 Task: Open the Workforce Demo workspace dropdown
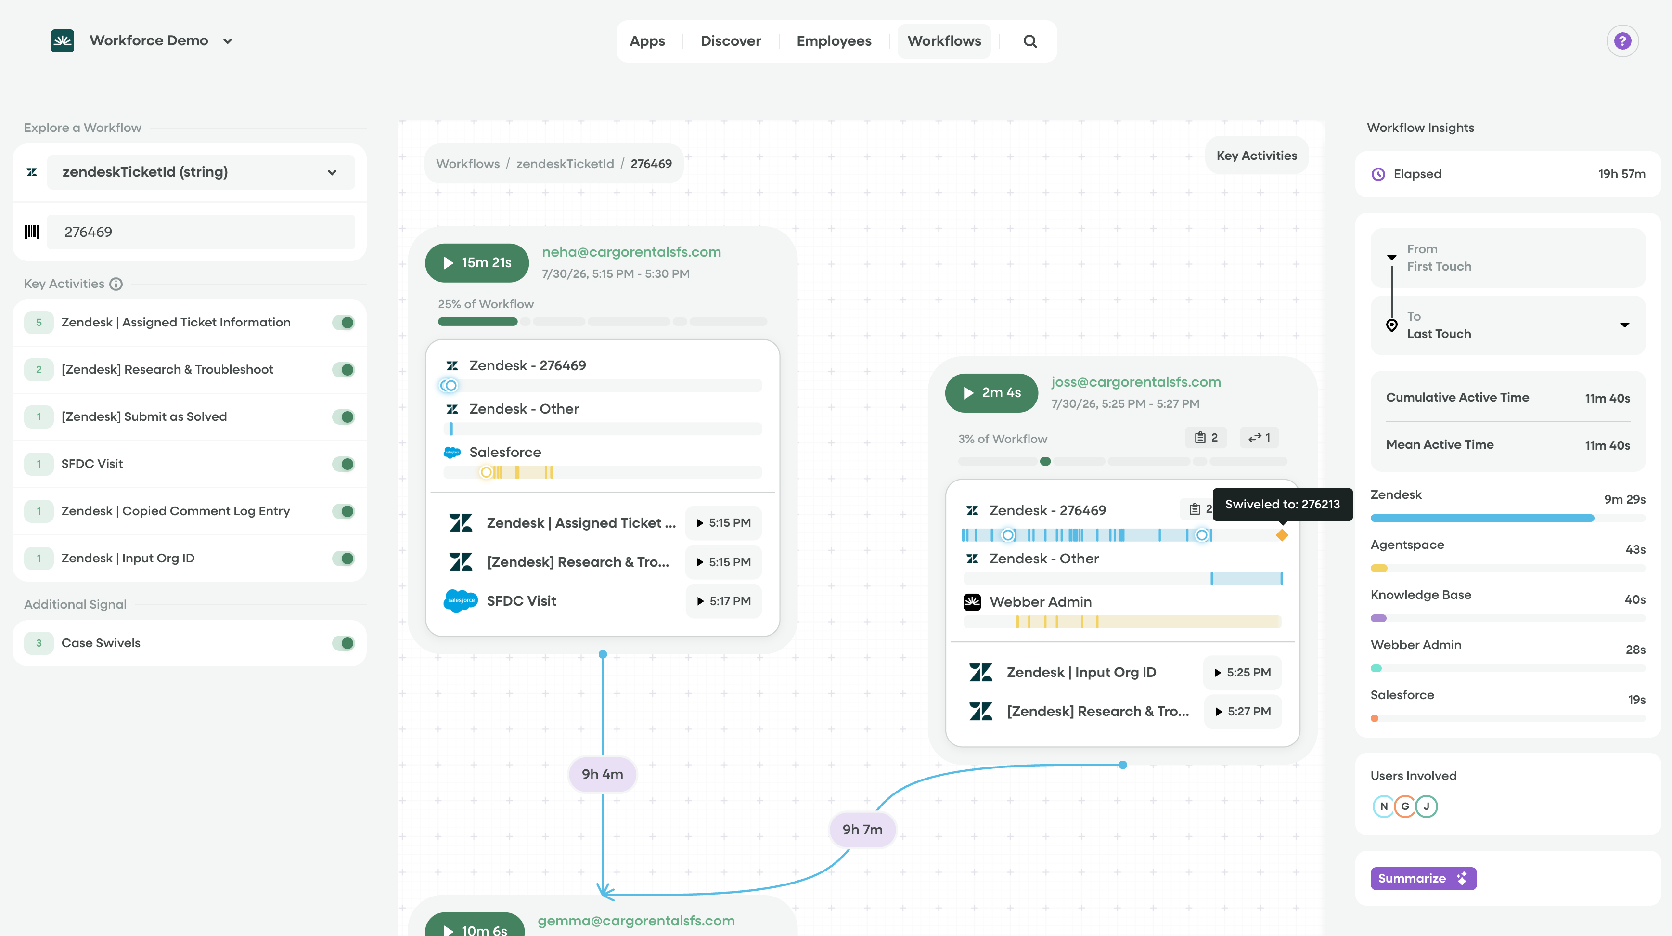[227, 41]
